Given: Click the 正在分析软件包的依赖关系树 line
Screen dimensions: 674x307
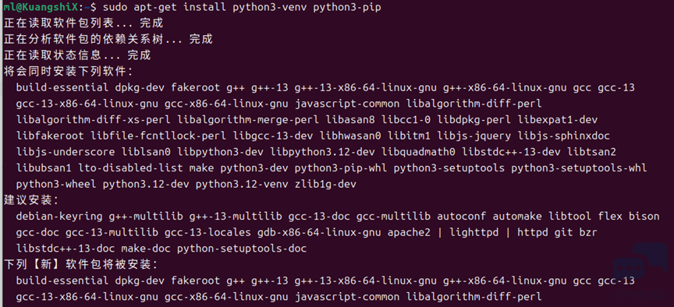Looking at the screenshot, I should click(108, 40).
